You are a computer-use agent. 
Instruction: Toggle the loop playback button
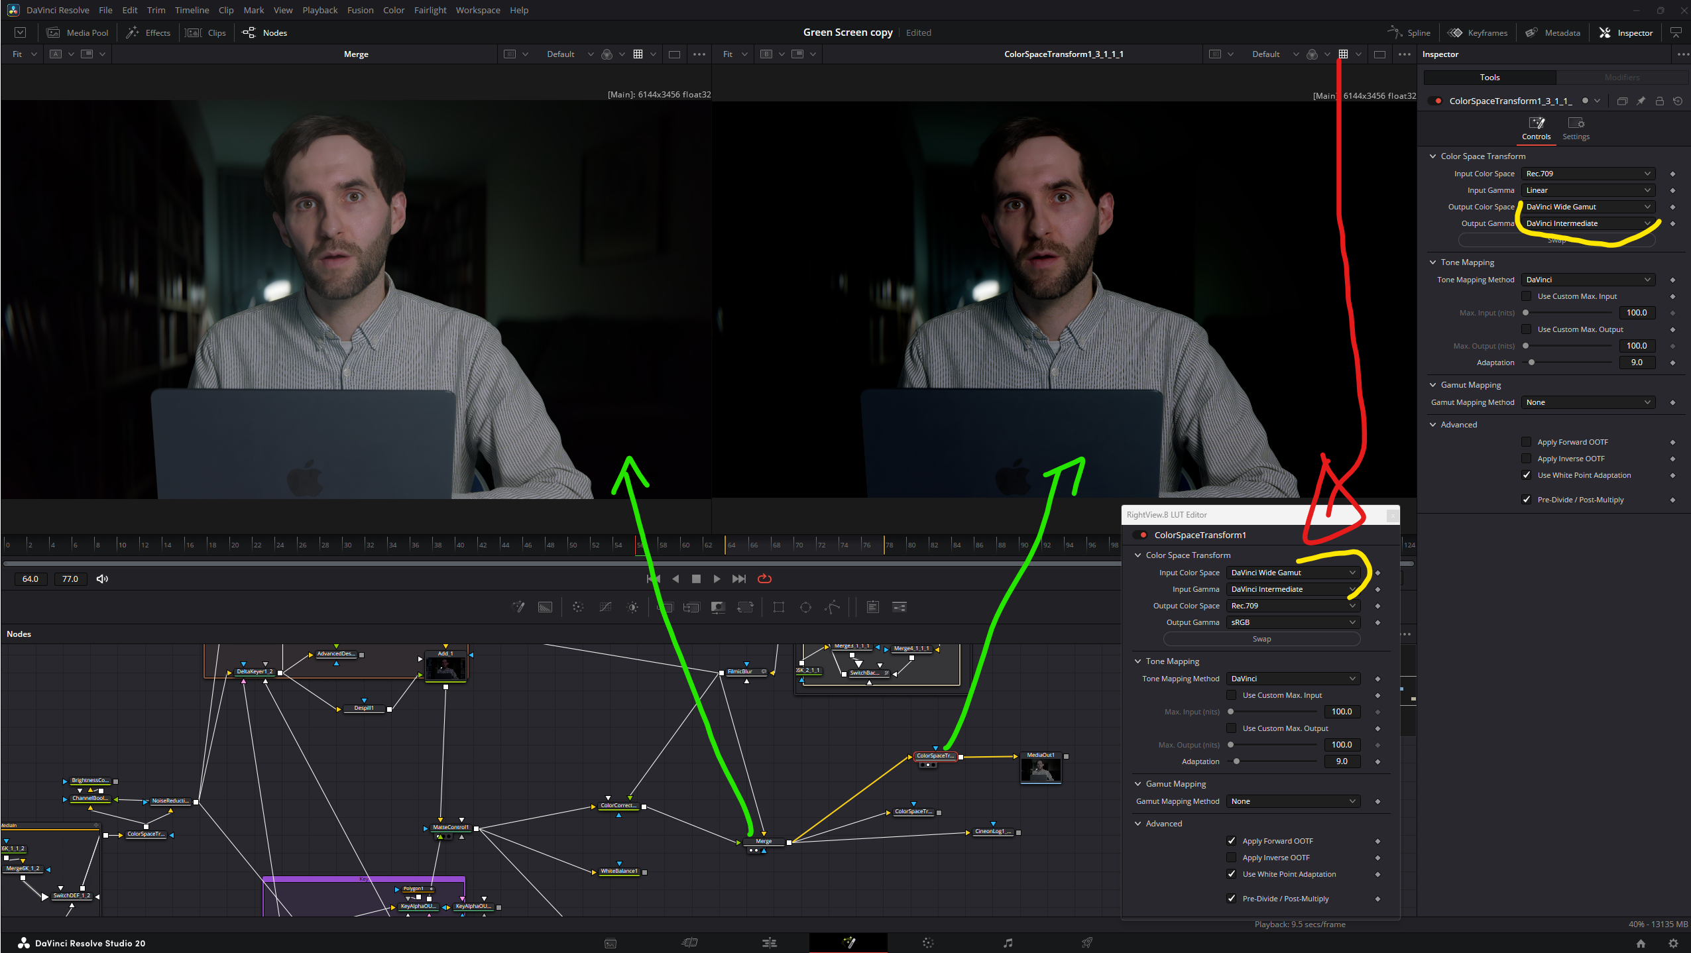(x=764, y=579)
